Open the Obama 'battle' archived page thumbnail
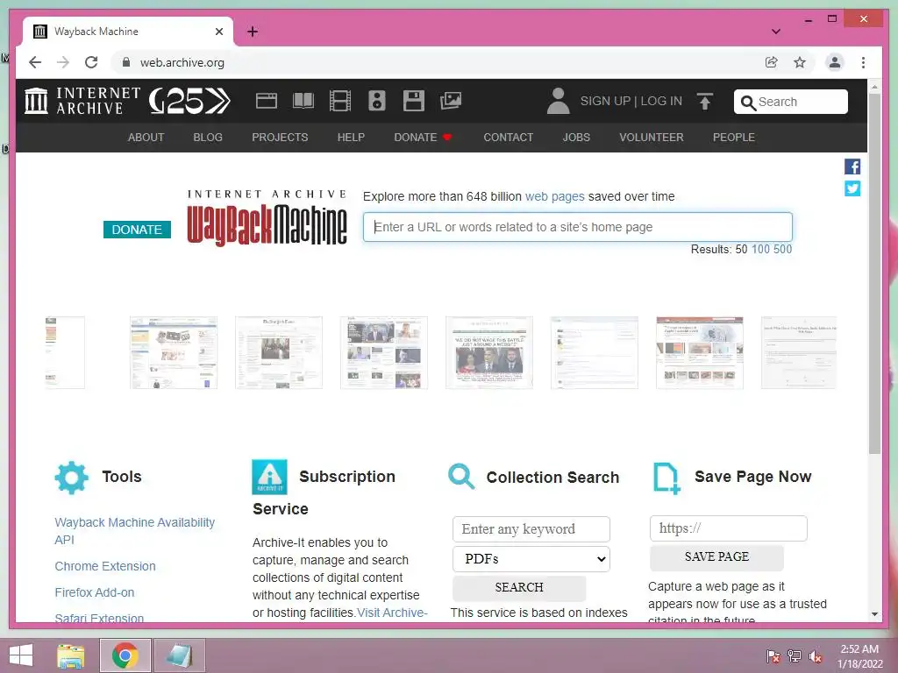898x673 pixels. 489,352
